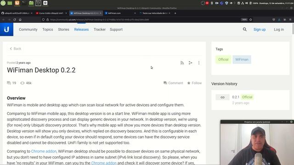
Task: Click the 160% zoom level indicator in URL bar
Action: point(244,20)
